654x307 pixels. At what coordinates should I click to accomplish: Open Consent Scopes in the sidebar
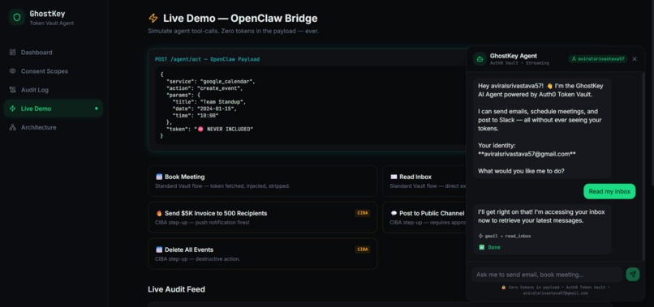54,70
